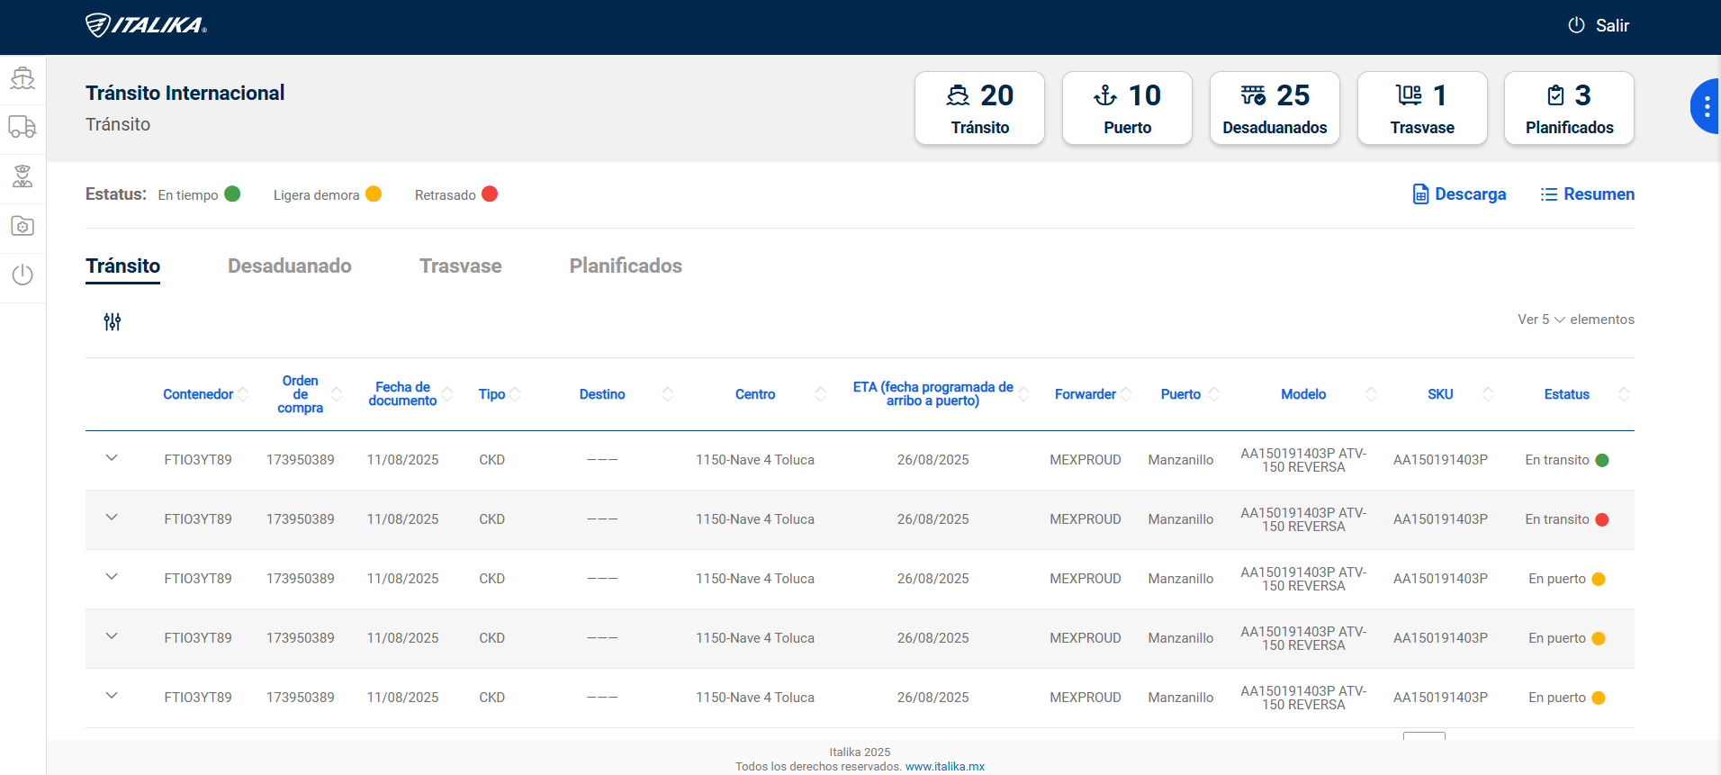Click the power icon in left sidebar
Viewport: 1721px width, 775px height.
(x=23, y=275)
